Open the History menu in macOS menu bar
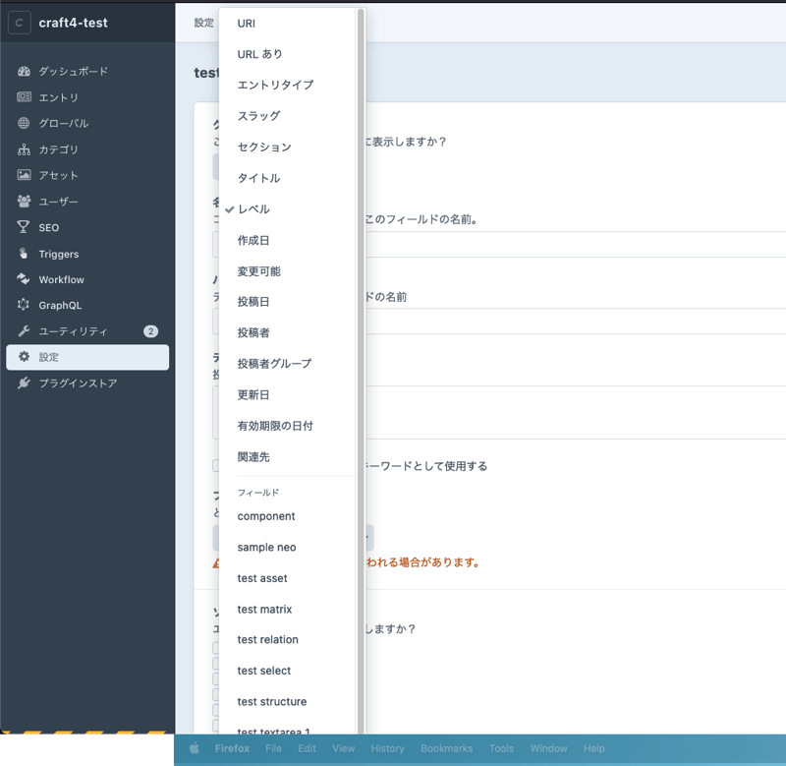 (x=387, y=748)
